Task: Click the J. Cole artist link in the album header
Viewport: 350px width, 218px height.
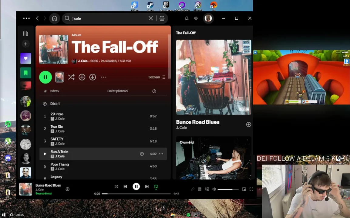Action: (x=82, y=61)
